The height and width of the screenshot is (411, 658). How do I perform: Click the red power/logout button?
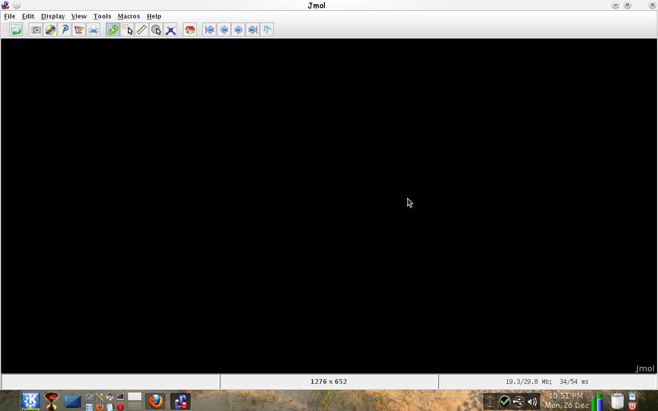click(632, 406)
